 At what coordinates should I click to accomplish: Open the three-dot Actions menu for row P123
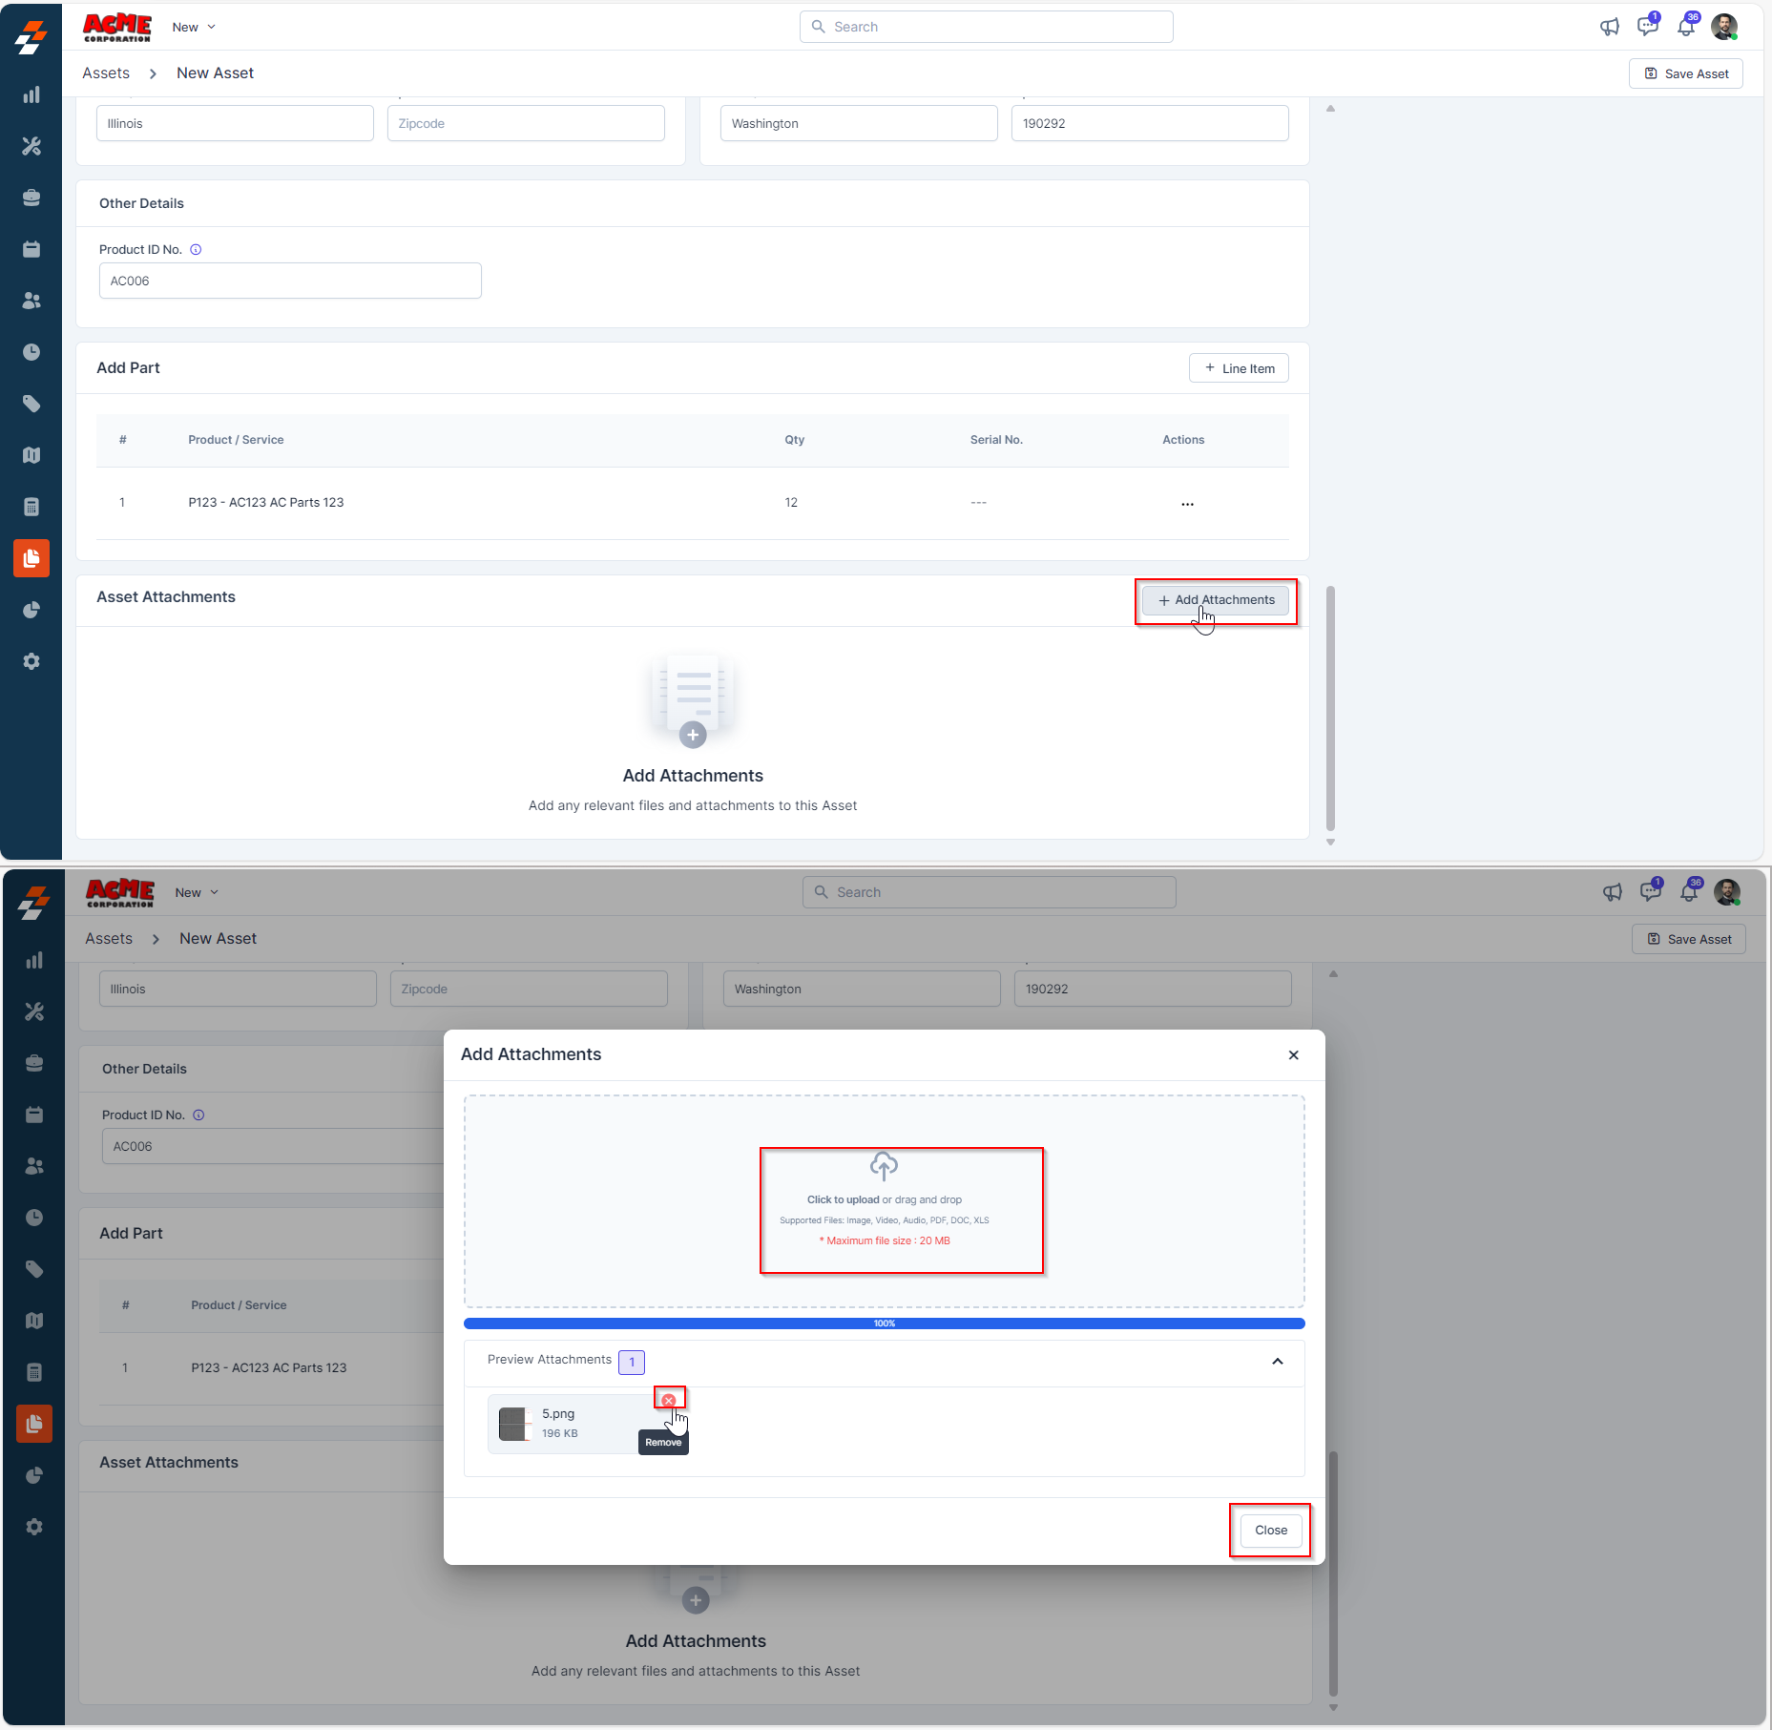point(1187,503)
